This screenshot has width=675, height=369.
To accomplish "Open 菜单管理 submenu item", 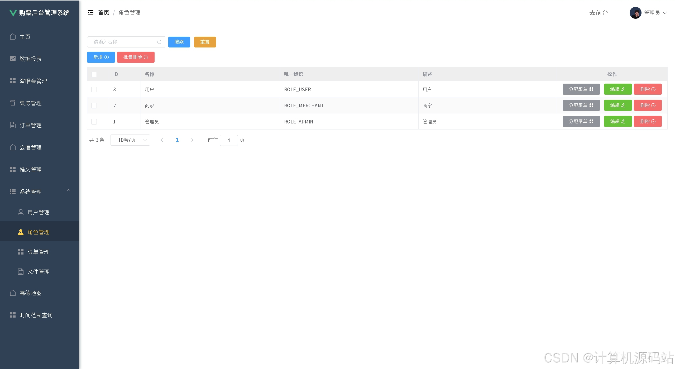I will [x=40, y=252].
